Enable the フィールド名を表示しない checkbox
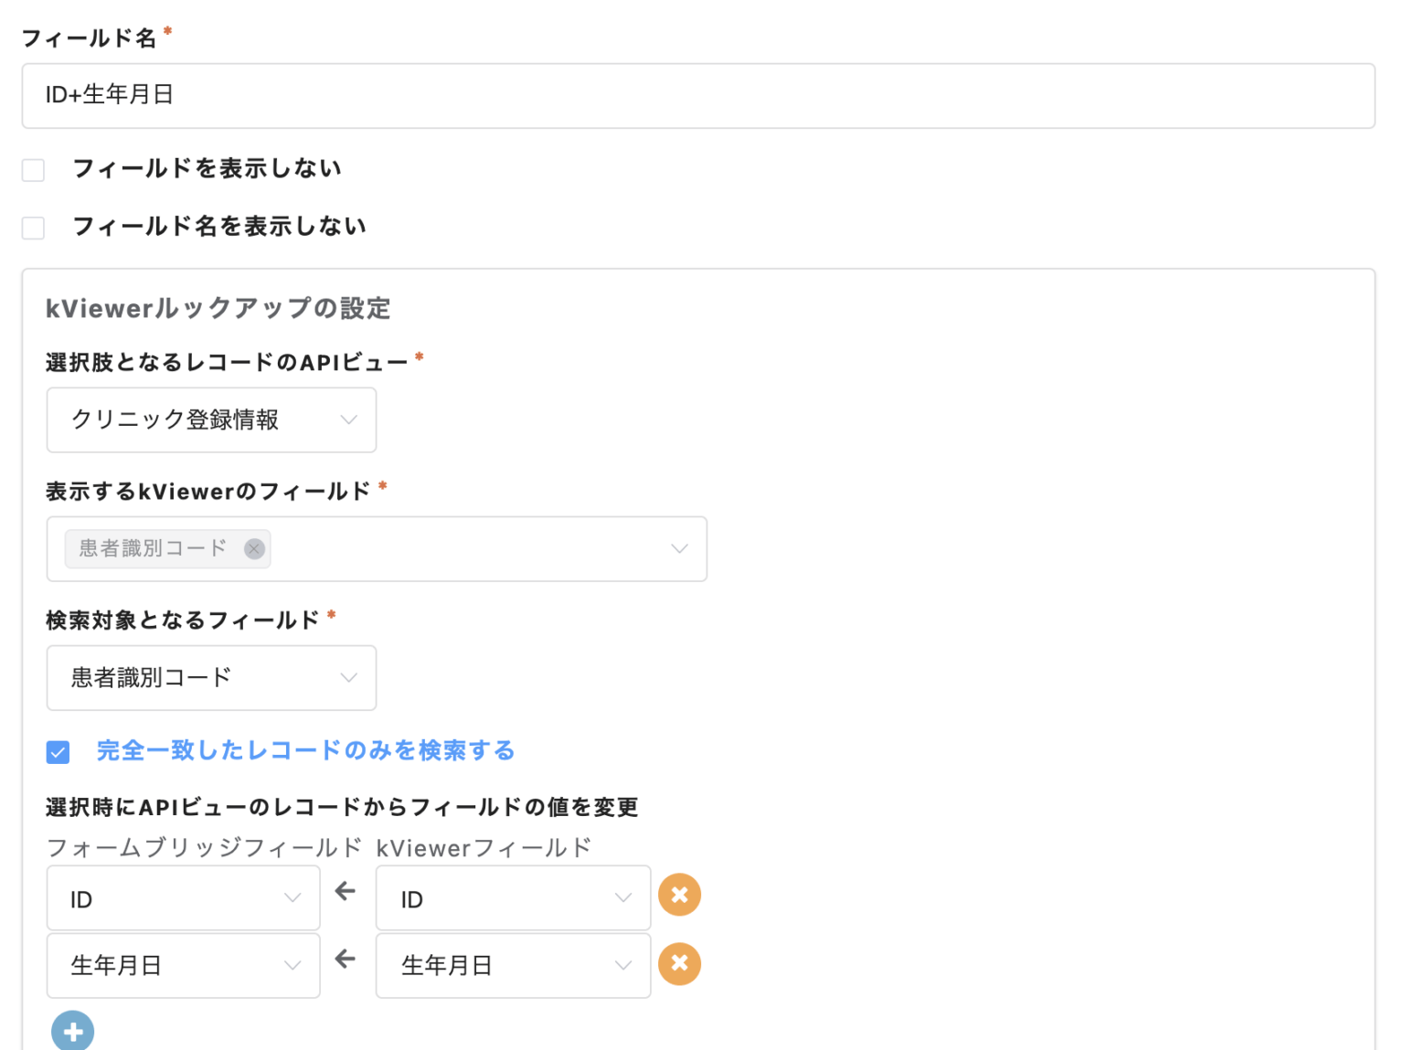1404x1050 pixels. click(x=34, y=228)
